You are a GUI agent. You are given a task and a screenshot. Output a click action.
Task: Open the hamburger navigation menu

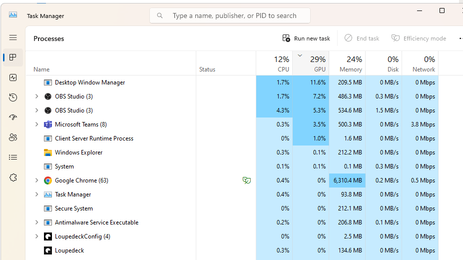13,37
